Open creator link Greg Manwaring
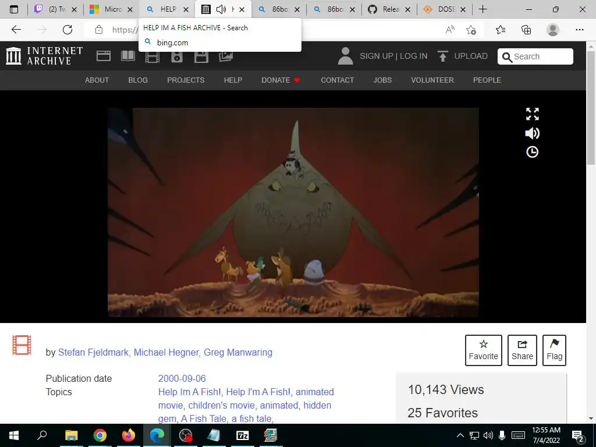Image resolution: width=596 pixels, height=447 pixels. (238, 352)
